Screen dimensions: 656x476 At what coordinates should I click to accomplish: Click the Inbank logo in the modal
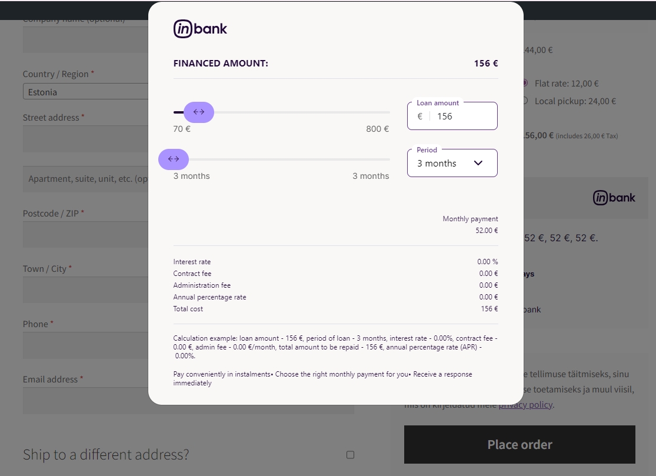(x=200, y=29)
